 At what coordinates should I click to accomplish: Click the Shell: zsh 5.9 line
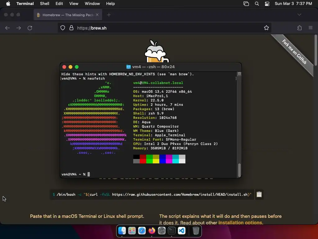click(x=148, y=113)
